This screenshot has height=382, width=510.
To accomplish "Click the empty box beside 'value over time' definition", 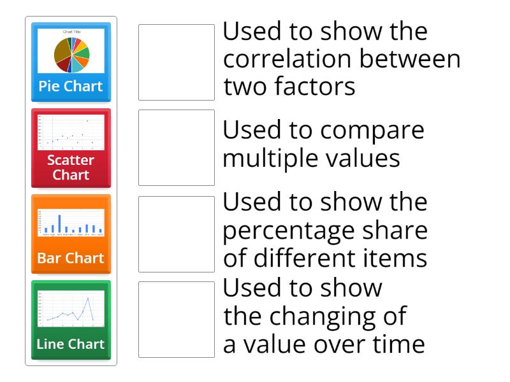I will [x=177, y=320].
